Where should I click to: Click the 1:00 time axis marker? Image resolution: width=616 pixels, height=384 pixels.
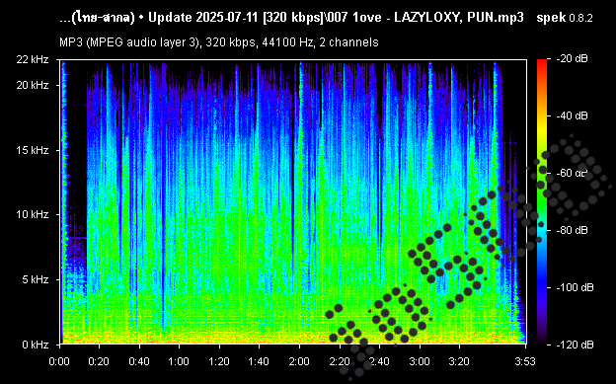point(179,361)
